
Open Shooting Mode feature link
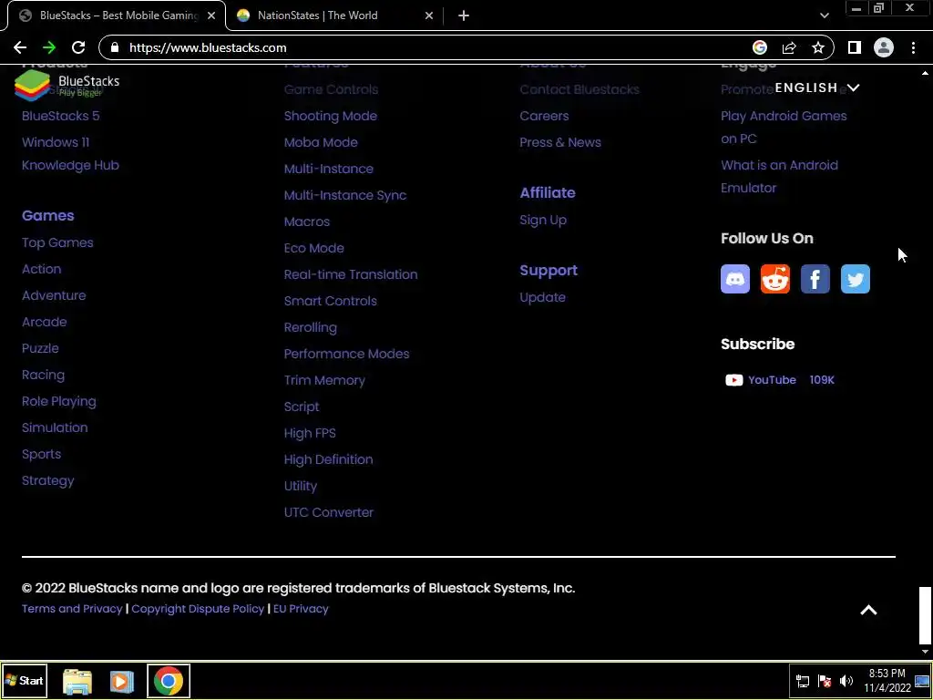point(330,116)
